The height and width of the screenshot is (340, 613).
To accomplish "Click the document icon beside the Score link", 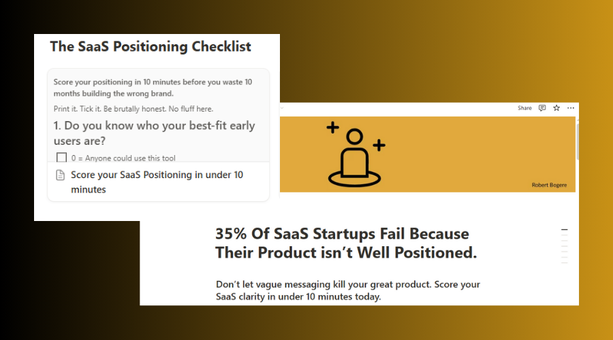I will [60, 175].
